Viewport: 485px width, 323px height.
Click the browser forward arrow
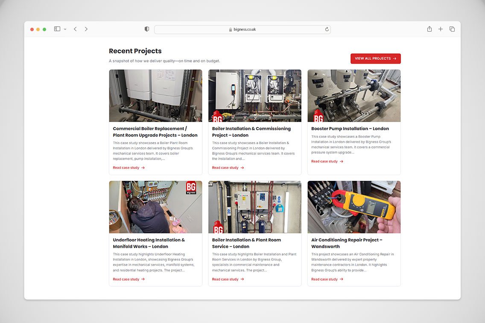(x=86, y=29)
